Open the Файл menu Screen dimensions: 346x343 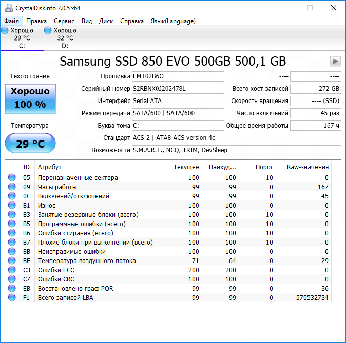(11, 21)
